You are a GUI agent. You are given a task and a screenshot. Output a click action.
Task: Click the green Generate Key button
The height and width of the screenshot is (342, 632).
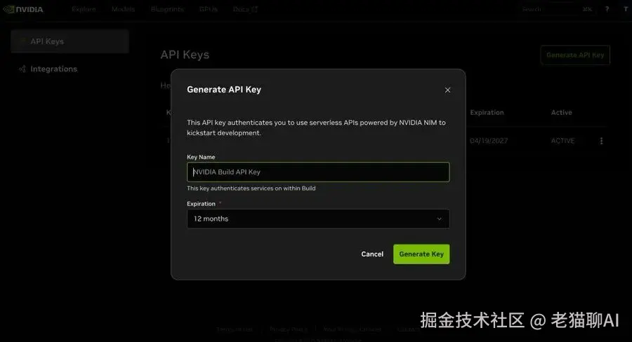pos(421,254)
